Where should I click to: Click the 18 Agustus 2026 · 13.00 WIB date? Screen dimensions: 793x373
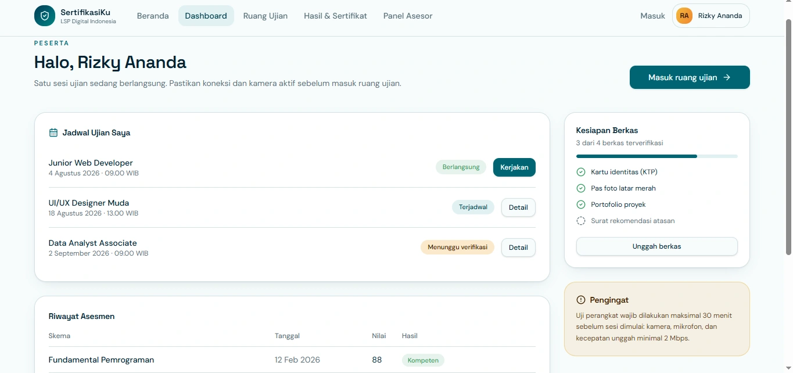(x=94, y=213)
